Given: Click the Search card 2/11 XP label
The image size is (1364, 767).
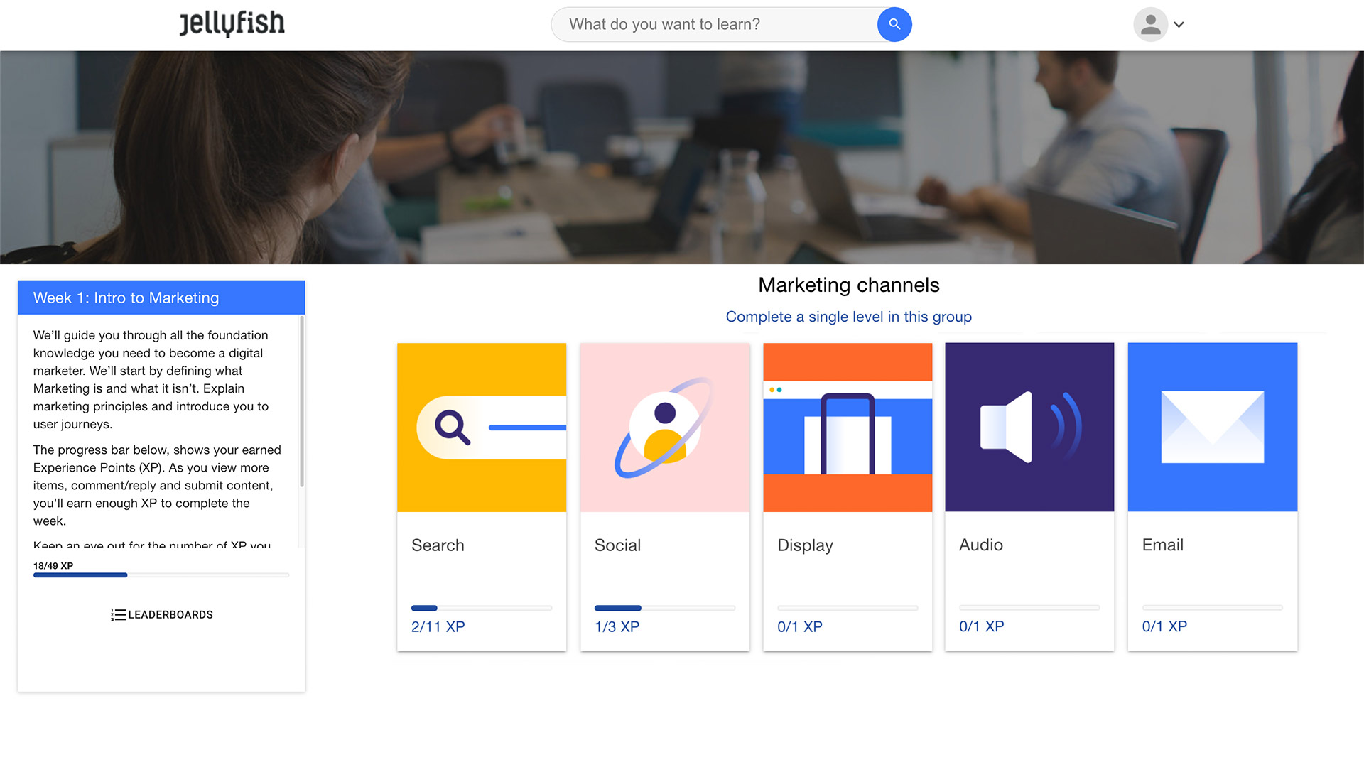Looking at the screenshot, I should [x=438, y=627].
